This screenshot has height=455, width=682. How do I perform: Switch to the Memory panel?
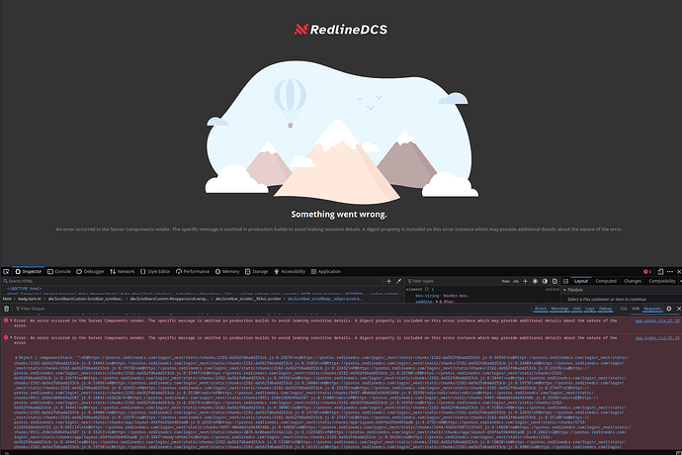coord(227,271)
